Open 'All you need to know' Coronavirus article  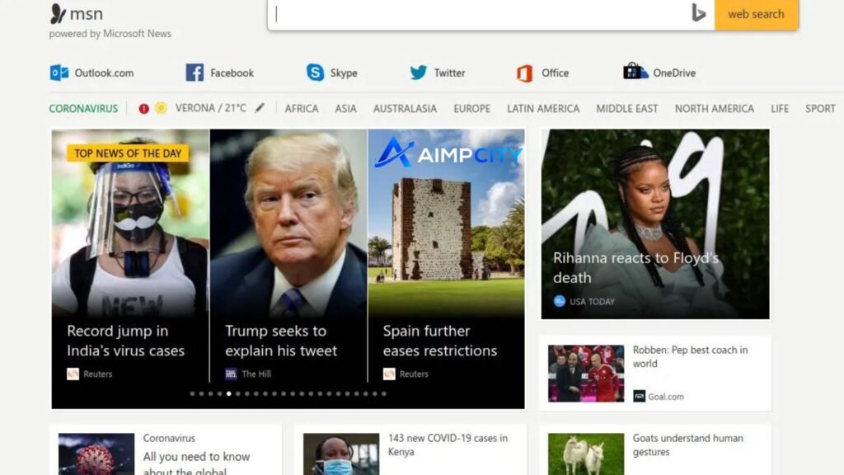[196, 463]
